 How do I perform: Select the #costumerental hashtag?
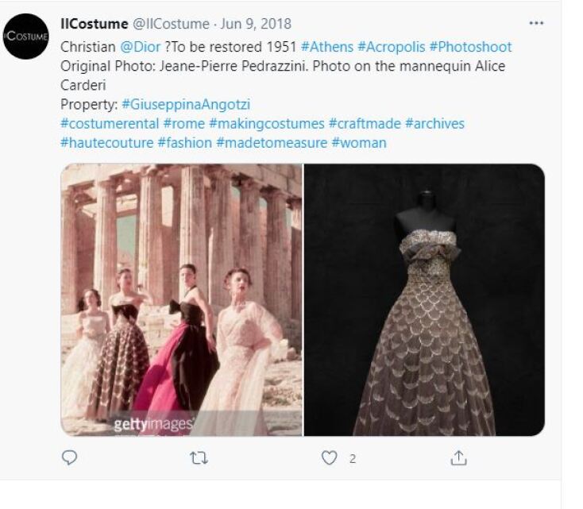coord(110,124)
